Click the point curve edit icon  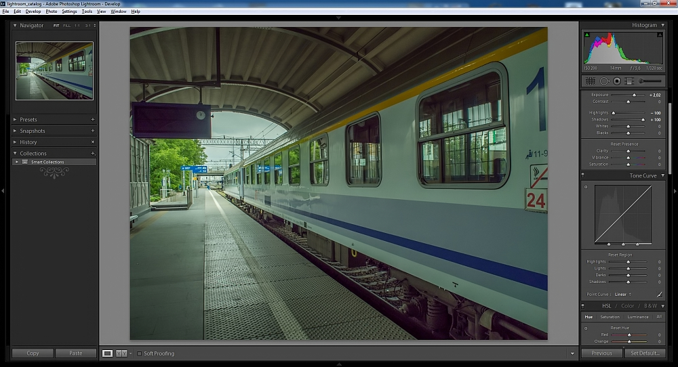(x=659, y=295)
